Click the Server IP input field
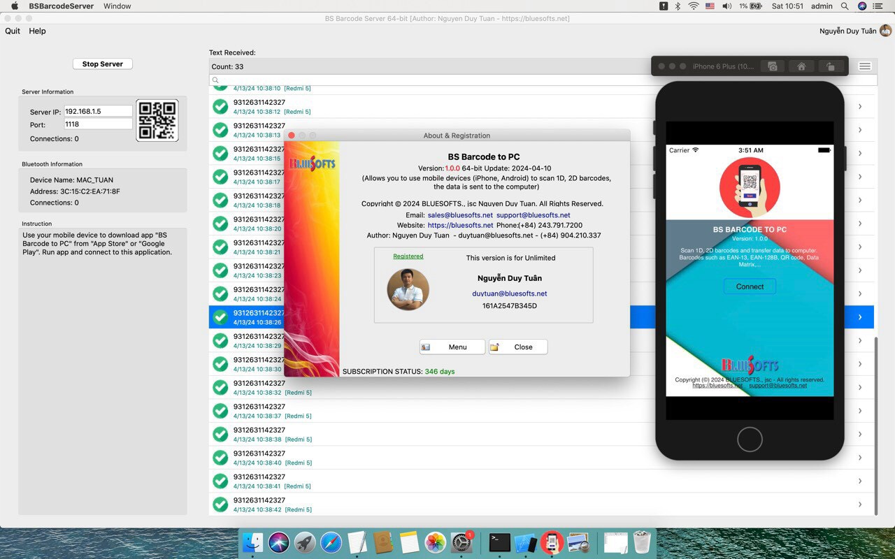The image size is (895, 559). [98, 111]
